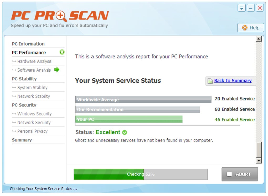268x196 pixels.
Task: Click green arrow next to Software Analysis
Action: pyautogui.click(x=57, y=70)
